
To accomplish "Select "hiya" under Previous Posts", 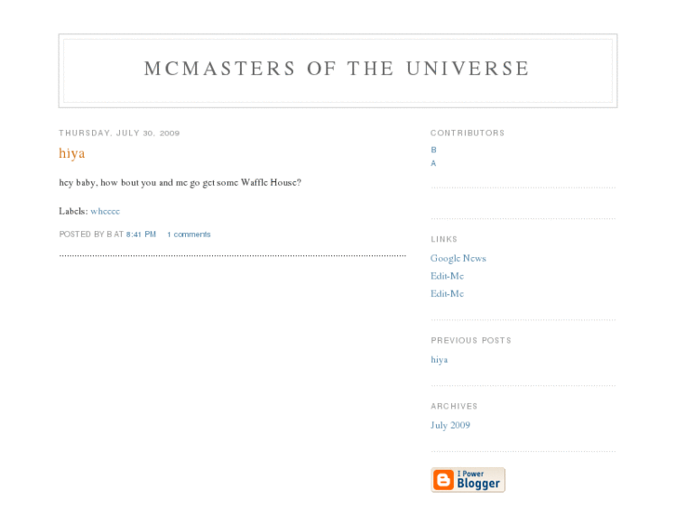I will pos(439,359).
